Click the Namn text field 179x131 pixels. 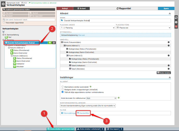click(x=115, y=21)
